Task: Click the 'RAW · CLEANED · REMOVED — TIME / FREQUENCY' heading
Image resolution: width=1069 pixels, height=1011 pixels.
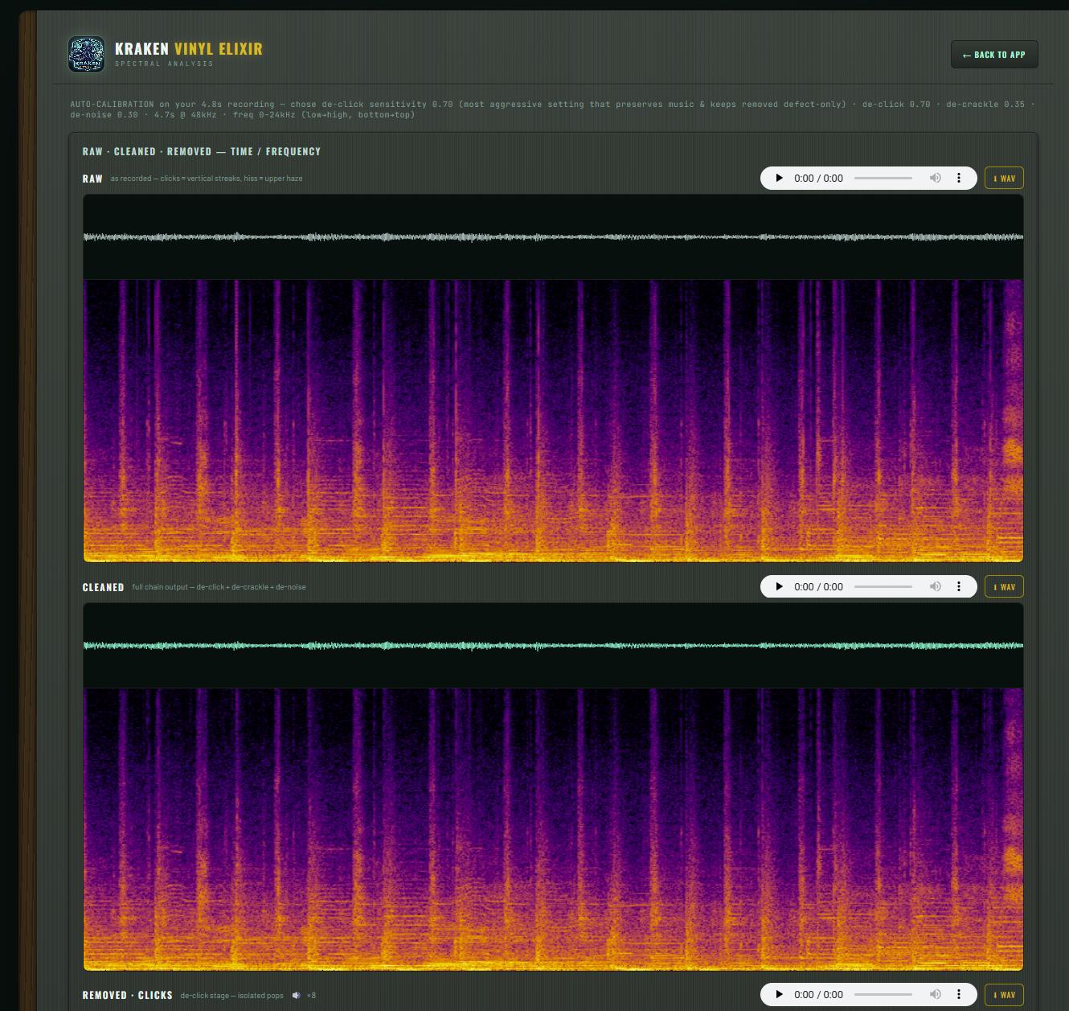Action: (202, 152)
